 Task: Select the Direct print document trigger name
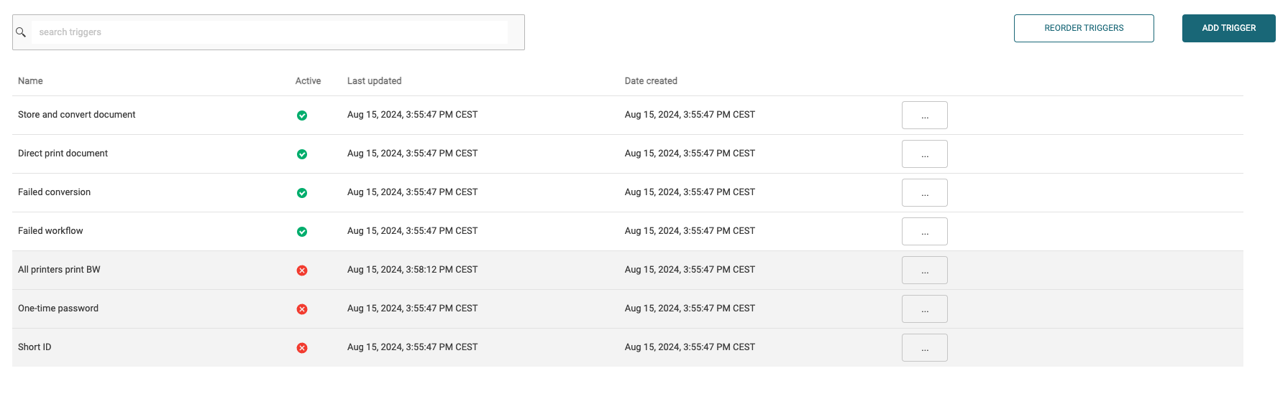pos(63,154)
